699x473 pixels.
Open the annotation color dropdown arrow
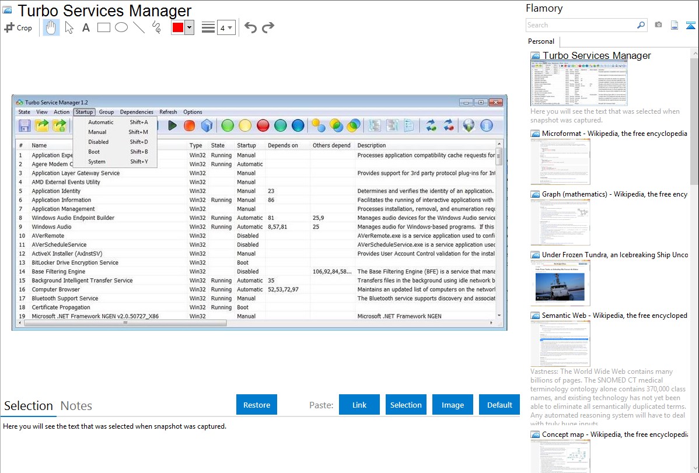tap(190, 27)
